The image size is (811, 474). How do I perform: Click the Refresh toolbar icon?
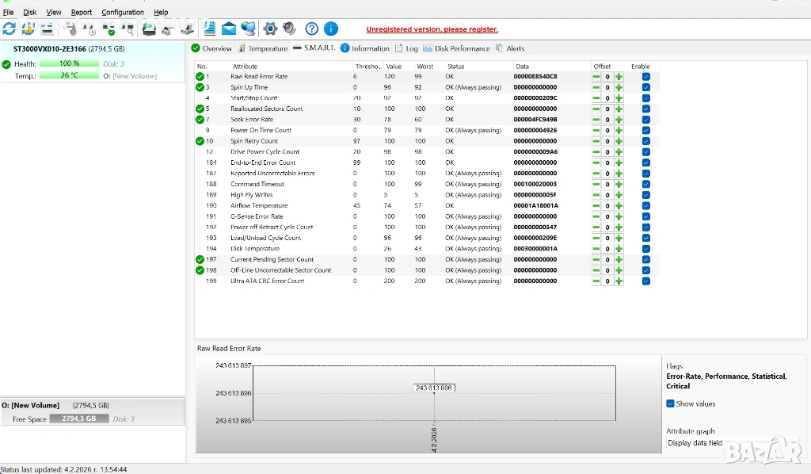[9, 29]
